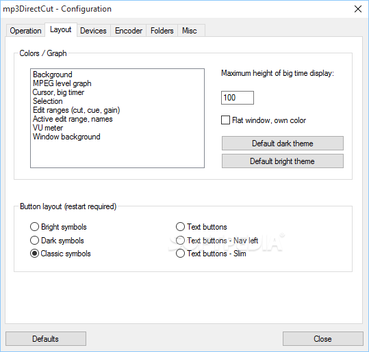Click the maximum height input field

pos(238,98)
